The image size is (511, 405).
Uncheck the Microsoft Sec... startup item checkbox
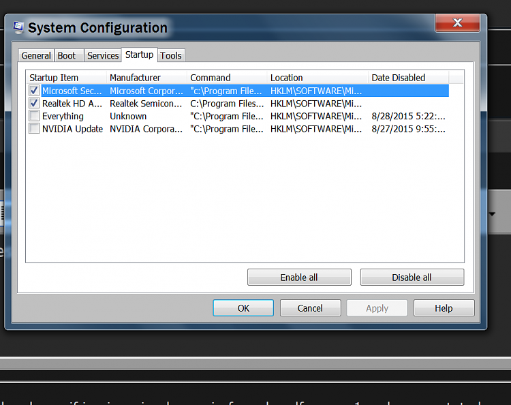(34, 90)
